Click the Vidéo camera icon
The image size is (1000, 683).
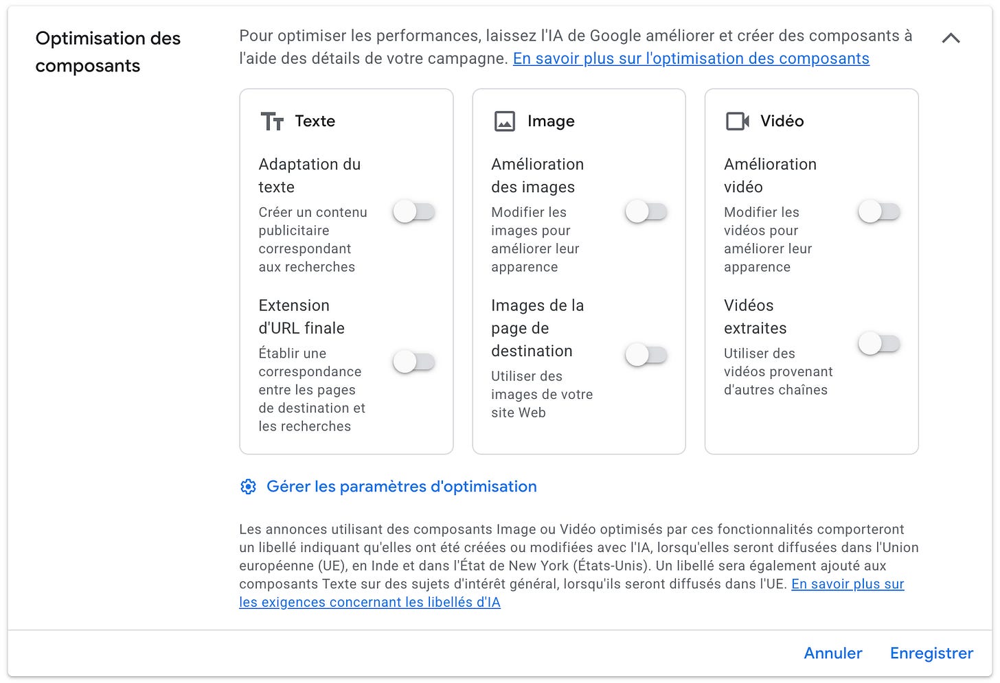point(738,121)
